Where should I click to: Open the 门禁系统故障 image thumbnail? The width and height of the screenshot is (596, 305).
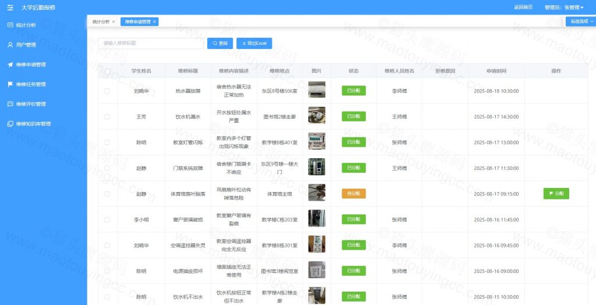click(x=317, y=167)
